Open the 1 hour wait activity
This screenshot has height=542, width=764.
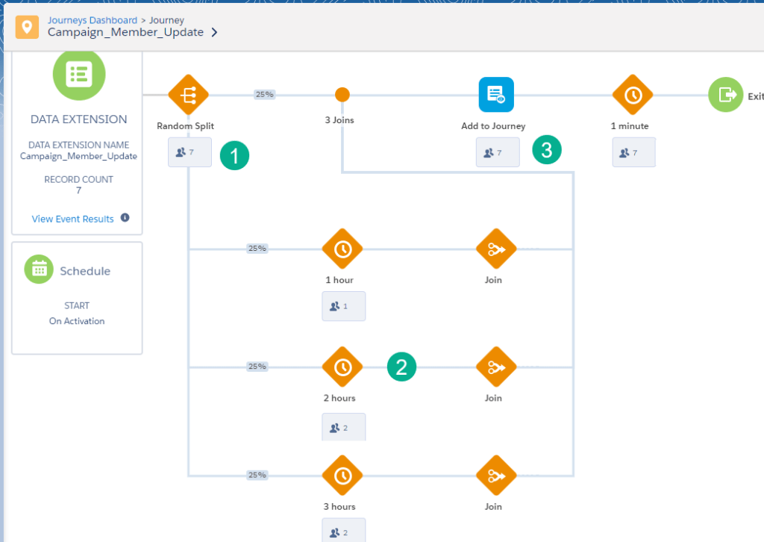click(x=342, y=249)
